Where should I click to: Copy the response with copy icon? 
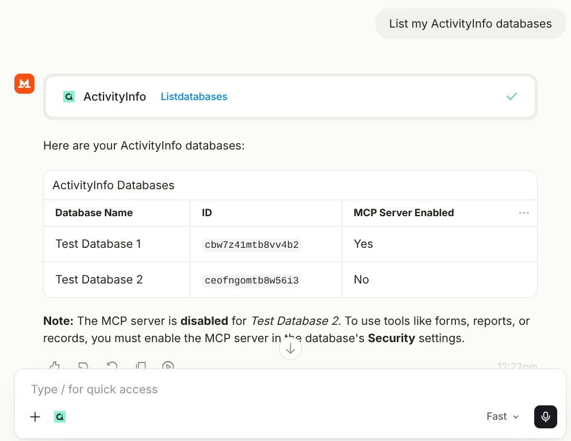coord(140,365)
